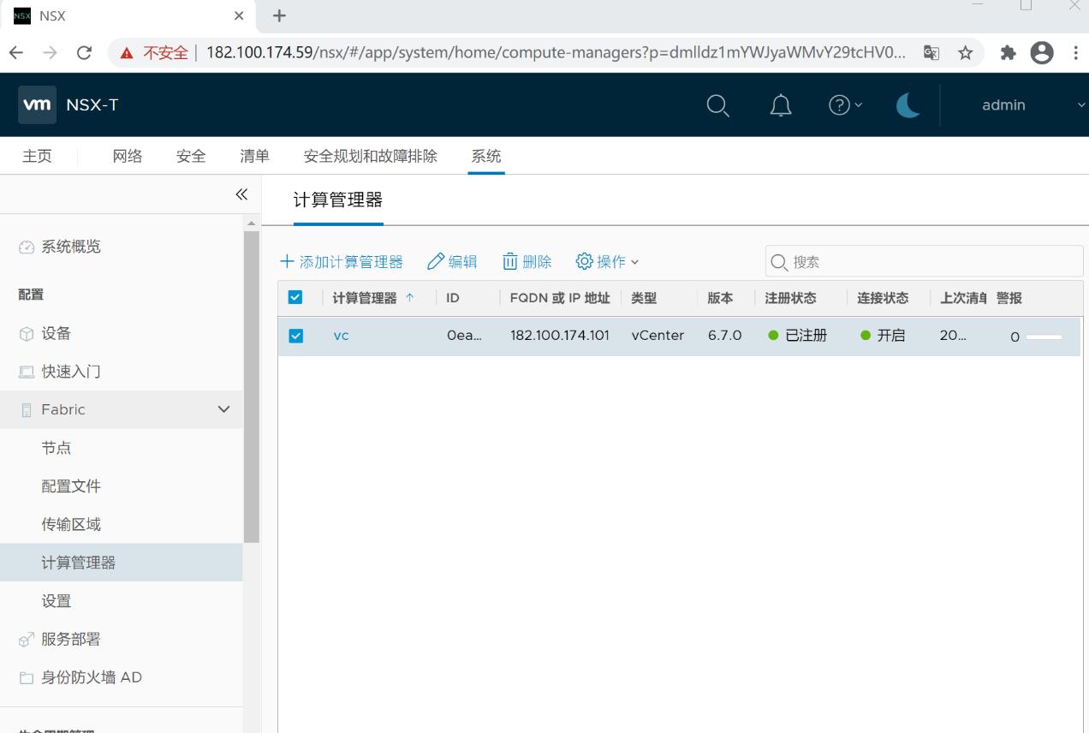Open the notifications bell icon
1089x733 pixels.
coord(781,104)
